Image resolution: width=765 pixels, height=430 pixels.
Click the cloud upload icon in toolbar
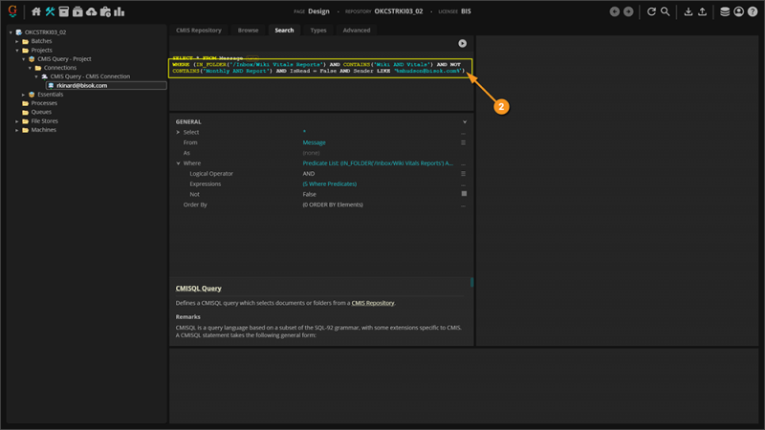click(91, 11)
